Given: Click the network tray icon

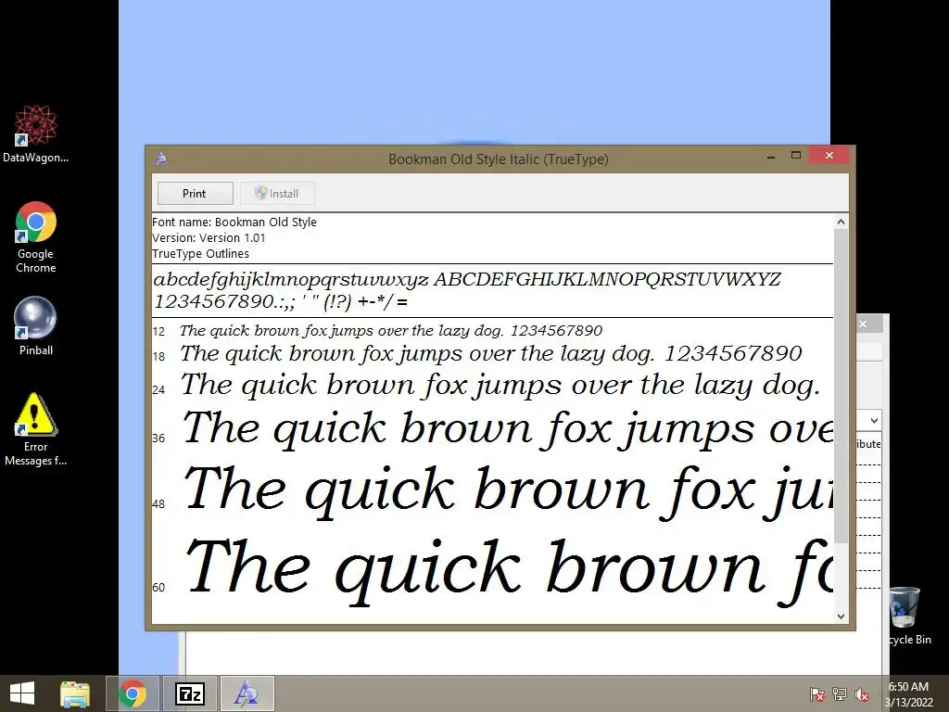Looking at the screenshot, I should tap(840, 694).
